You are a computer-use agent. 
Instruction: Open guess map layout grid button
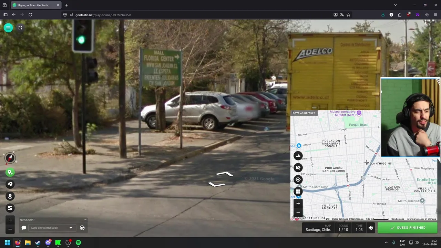click(298, 192)
